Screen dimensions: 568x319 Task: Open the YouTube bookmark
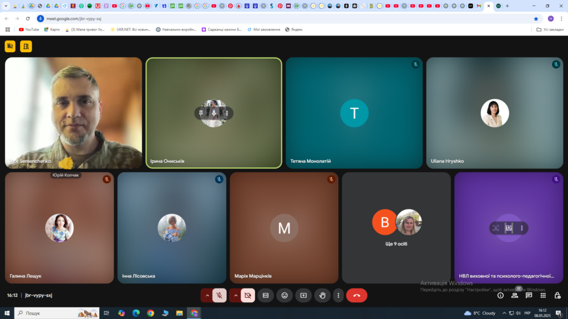[29, 30]
